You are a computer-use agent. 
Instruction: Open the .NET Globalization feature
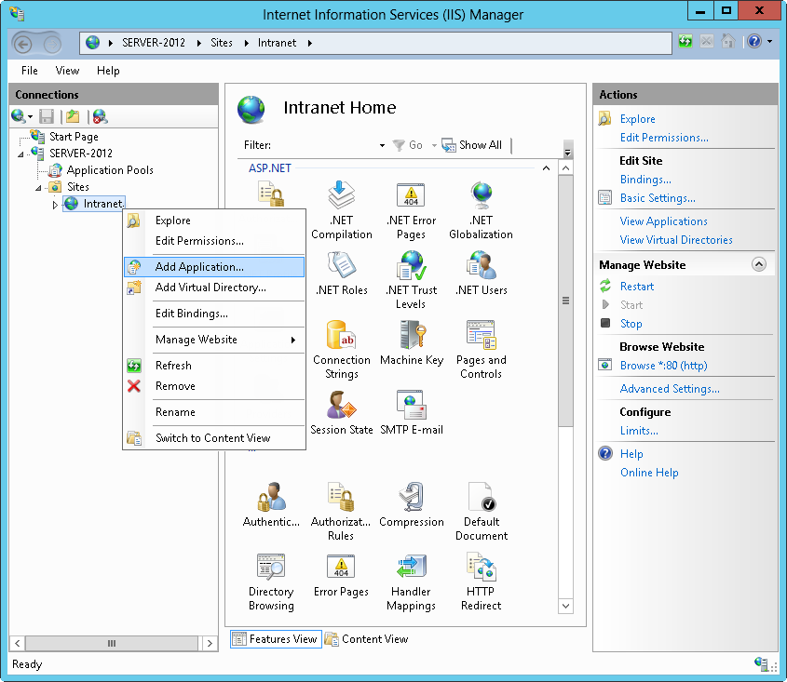click(481, 210)
